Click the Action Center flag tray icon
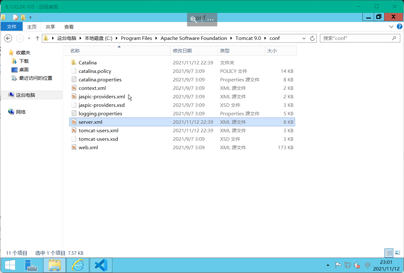404x273 pixels. coord(338,265)
